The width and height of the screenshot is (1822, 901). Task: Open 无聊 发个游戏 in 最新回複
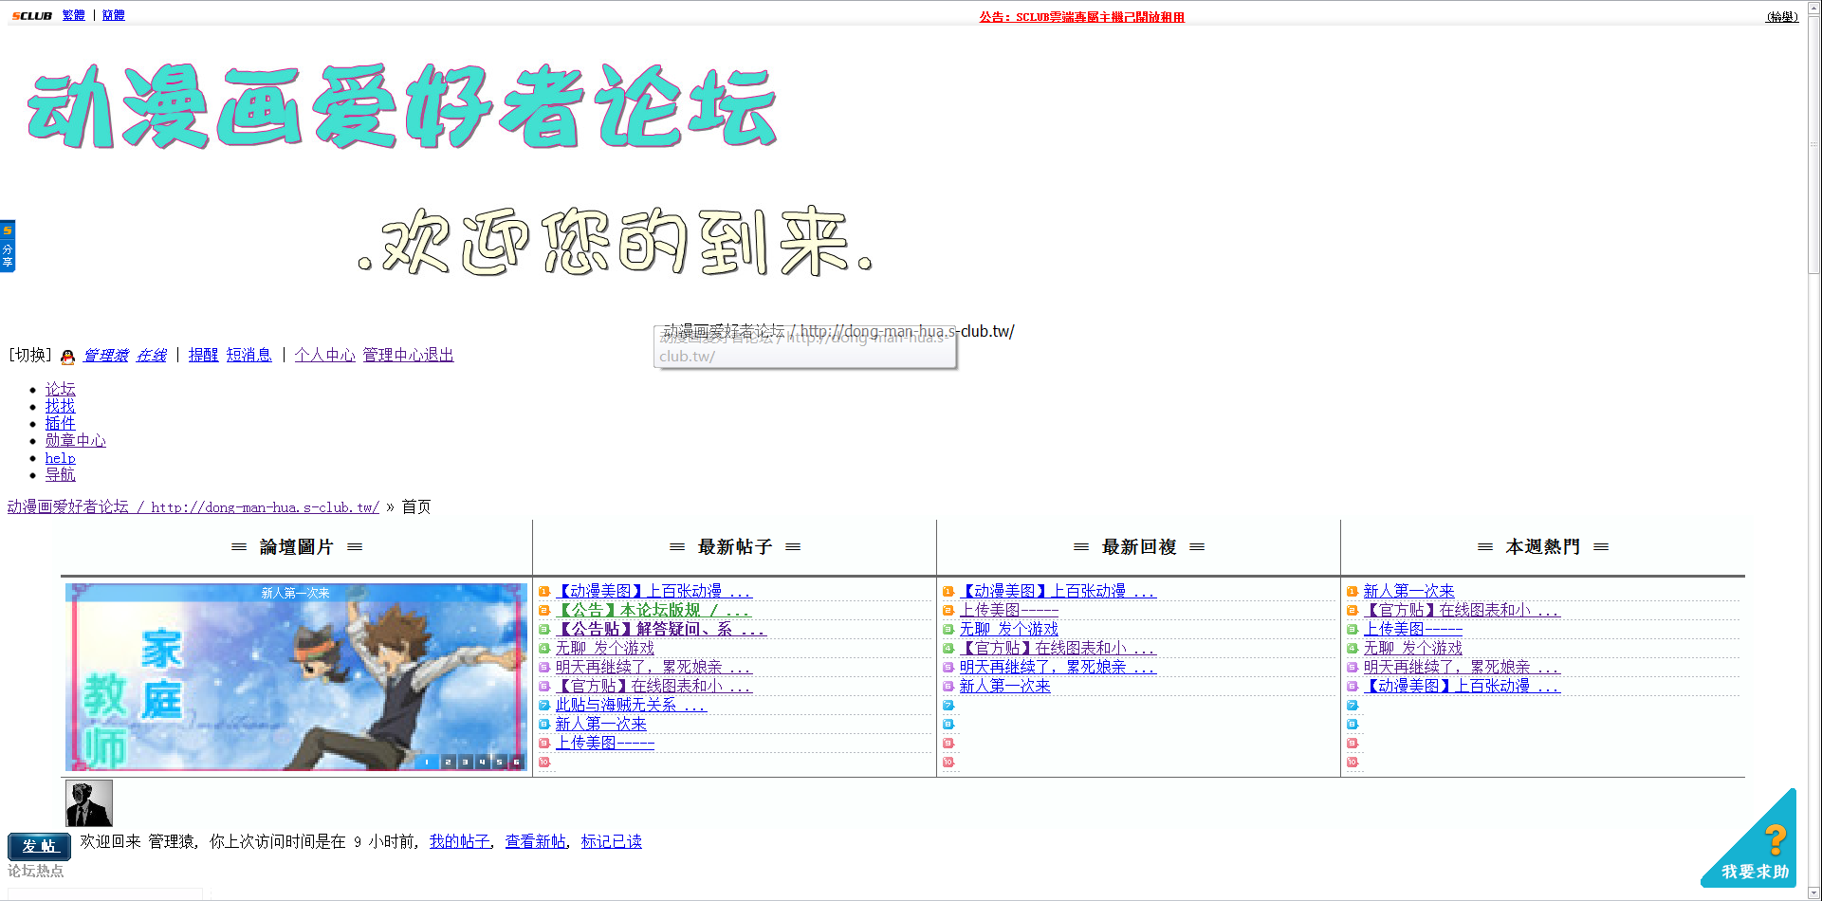1009,629
